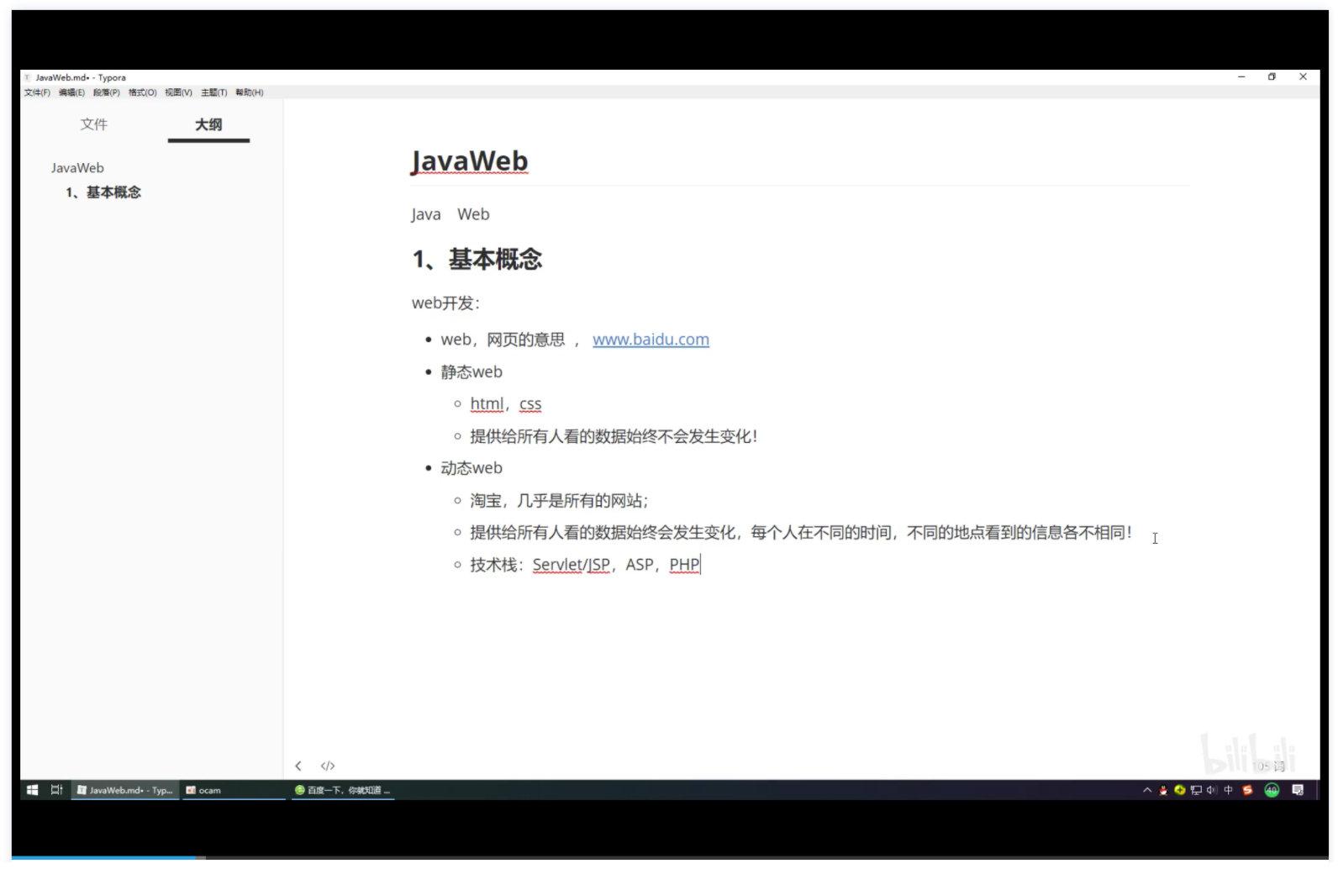The height and width of the screenshot is (869, 1338).
Task: Jump to 1、基本概念 in the outline
Action: tap(103, 192)
